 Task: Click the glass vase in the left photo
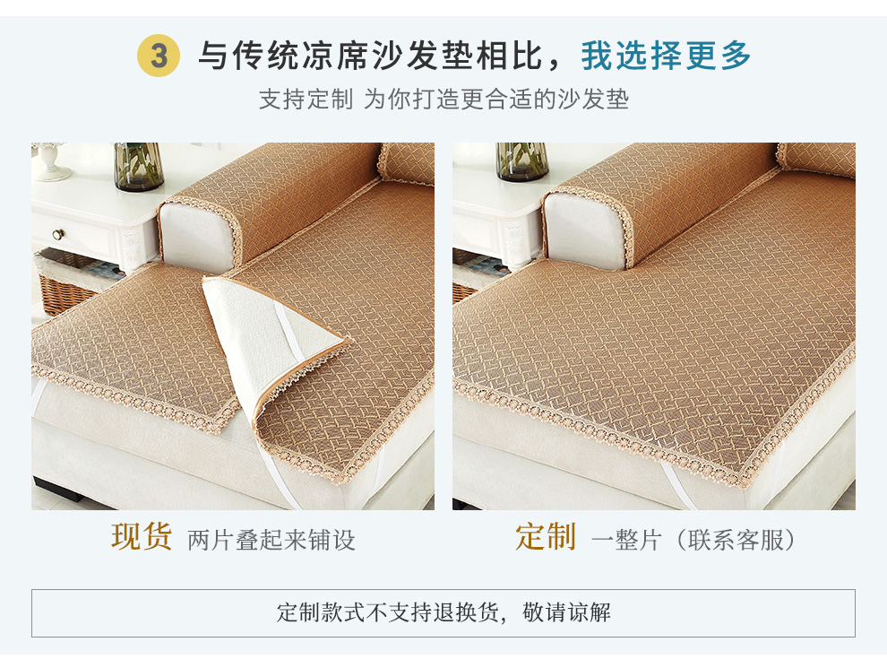pos(138,166)
